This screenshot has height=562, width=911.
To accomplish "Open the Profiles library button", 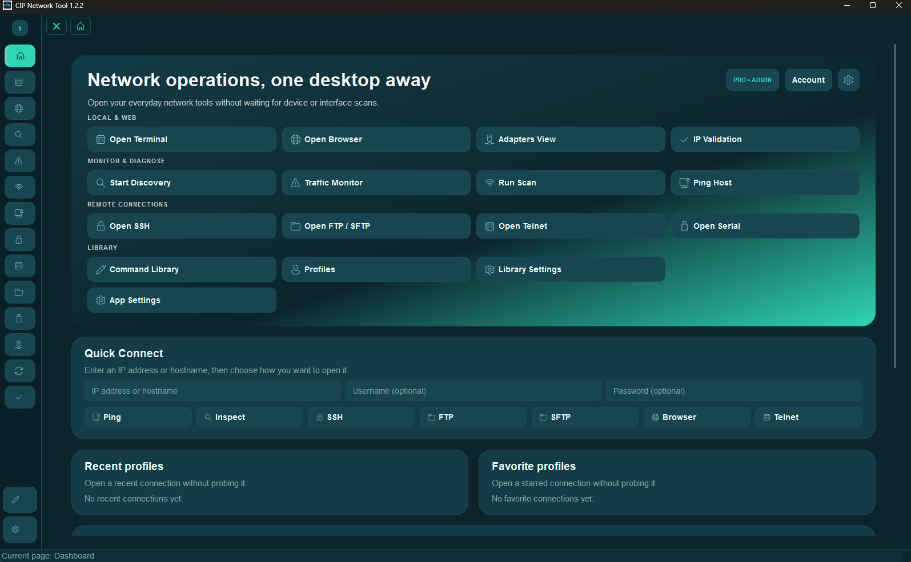I will (x=376, y=269).
